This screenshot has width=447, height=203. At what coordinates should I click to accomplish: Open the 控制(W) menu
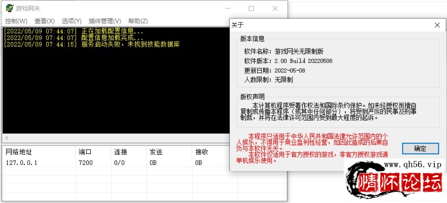point(16,21)
